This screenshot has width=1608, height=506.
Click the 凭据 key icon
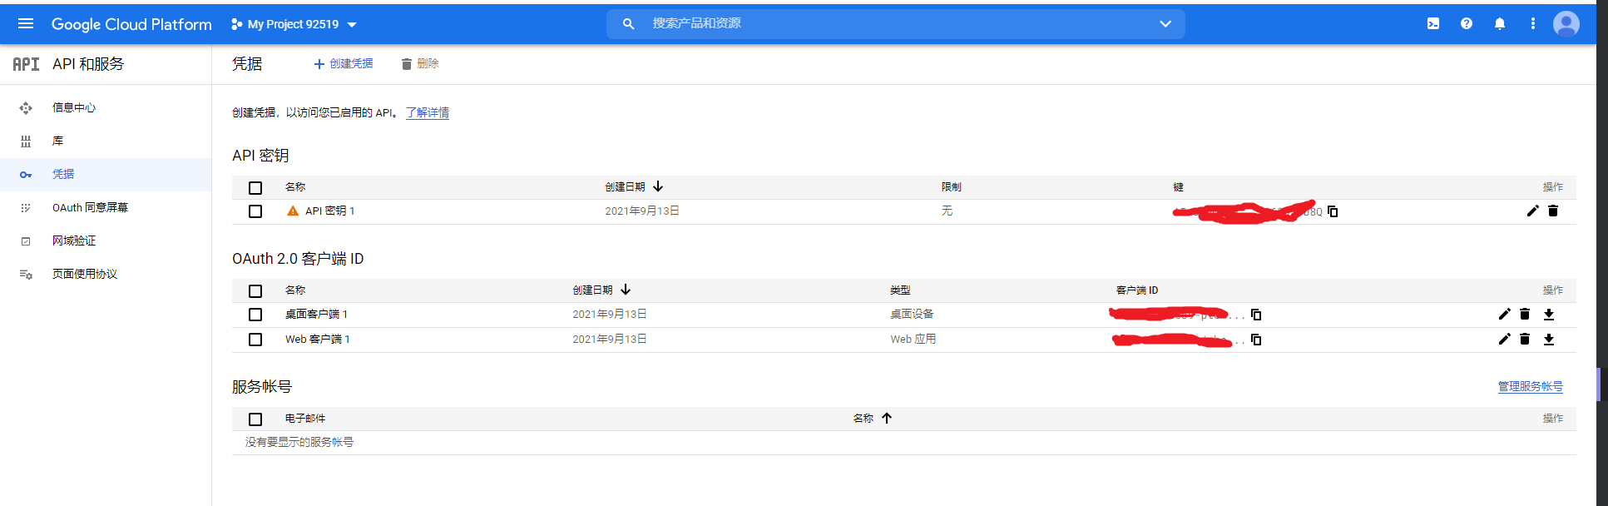click(x=26, y=175)
